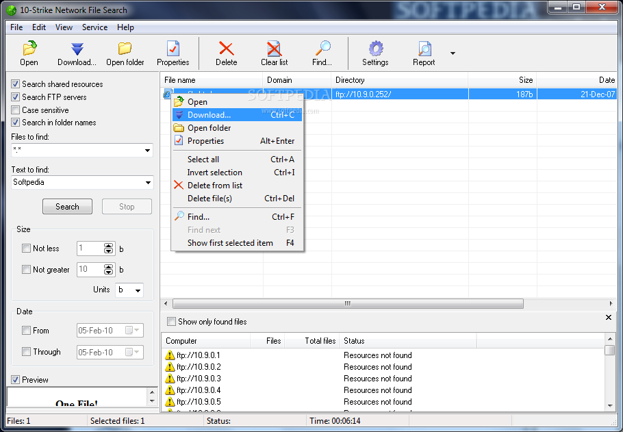Choose Invert selection in context menu
Image resolution: width=623 pixels, height=432 pixels.
tap(237, 173)
